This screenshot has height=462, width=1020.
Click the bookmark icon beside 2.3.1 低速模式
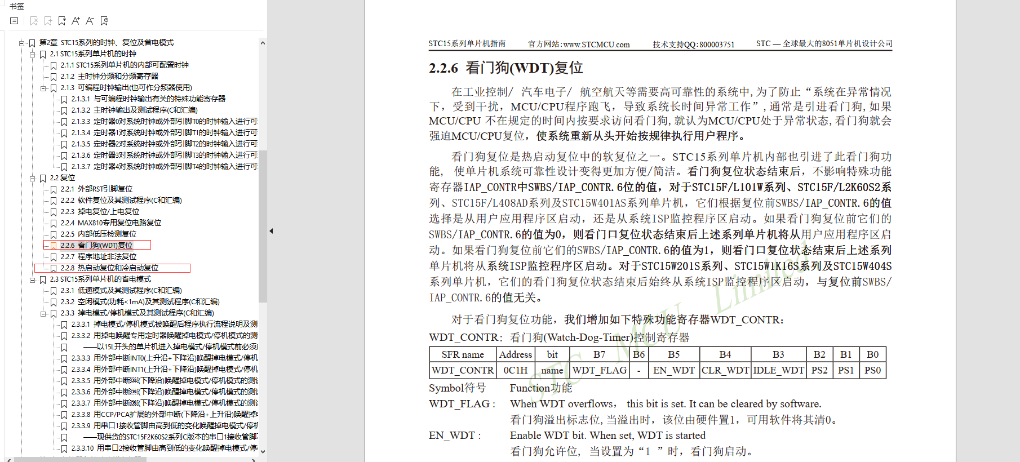point(54,291)
